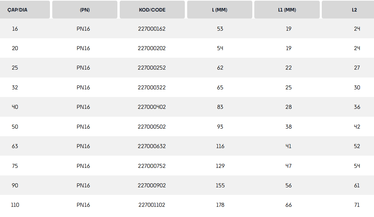Click product code 227000902
This screenshot has height=217, width=374.
tap(152, 185)
